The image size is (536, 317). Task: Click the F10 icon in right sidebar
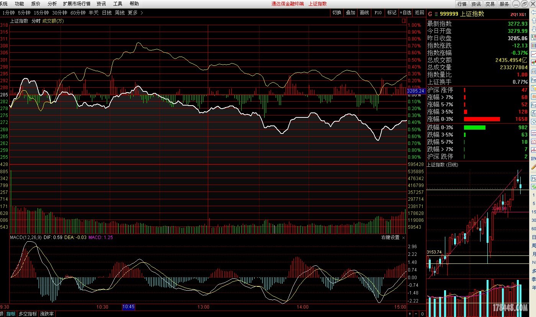pyautogui.click(x=533, y=80)
